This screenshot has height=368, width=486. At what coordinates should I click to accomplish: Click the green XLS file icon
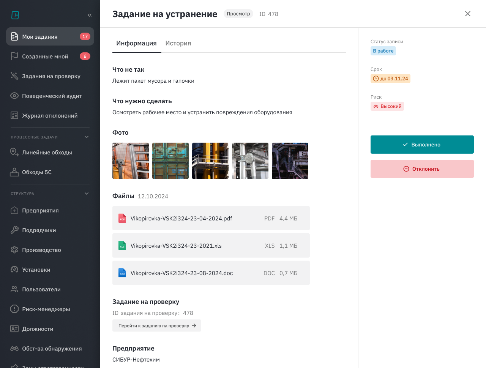pyautogui.click(x=122, y=245)
